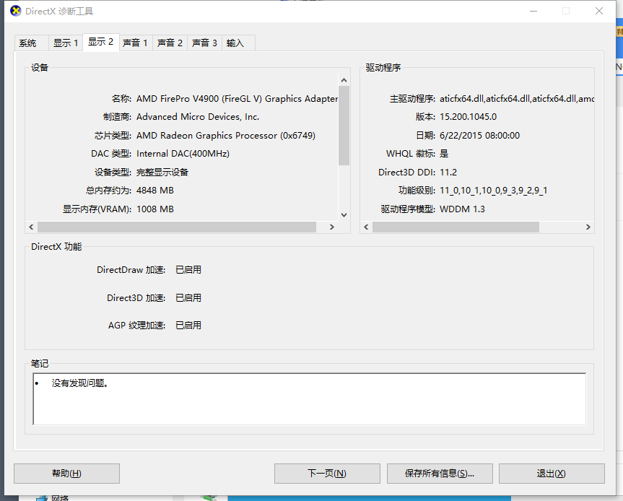Click the Direct3D DDI value 11.2
Viewport: 623px width, 501px height.
coord(448,172)
